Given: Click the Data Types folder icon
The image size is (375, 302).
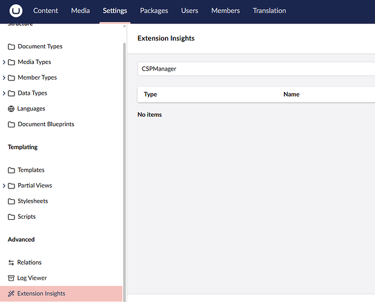Looking at the screenshot, I should click(11, 94).
